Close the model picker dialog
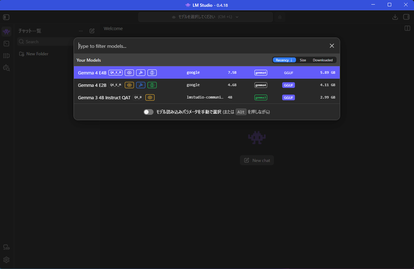Image resolution: width=414 pixels, height=269 pixels. pos(332,46)
